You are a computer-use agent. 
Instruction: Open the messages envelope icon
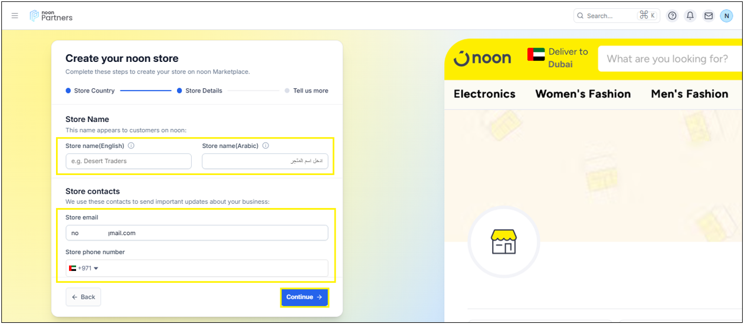pos(709,16)
